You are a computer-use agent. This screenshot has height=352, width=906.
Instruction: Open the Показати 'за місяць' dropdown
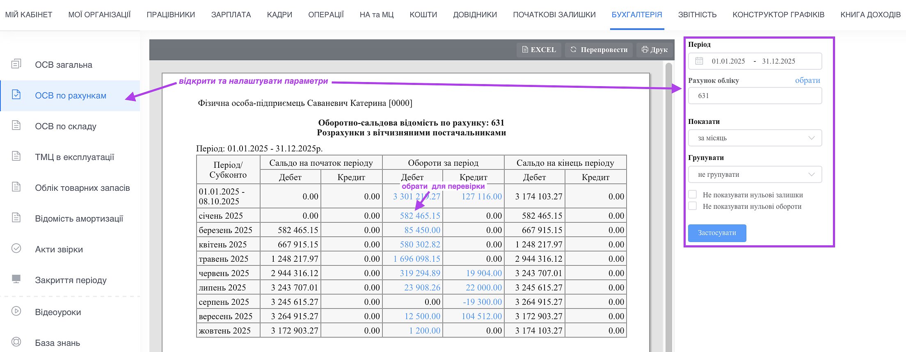coord(755,138)
